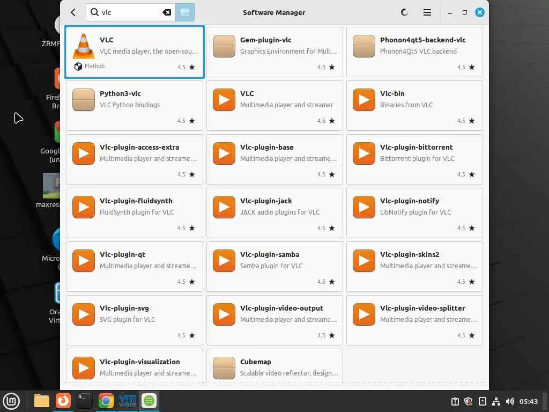This screenshot has height=412, width=549.
Task: Click the clock showing 05:43
Action: 528,401
